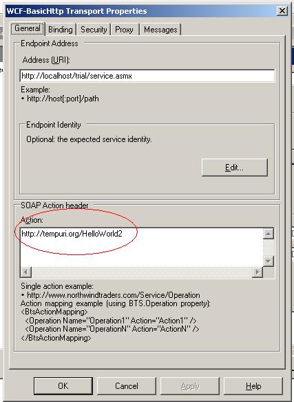Click inside the SOAP Action text box
The image size is (294, 402).
coord(142,247)
